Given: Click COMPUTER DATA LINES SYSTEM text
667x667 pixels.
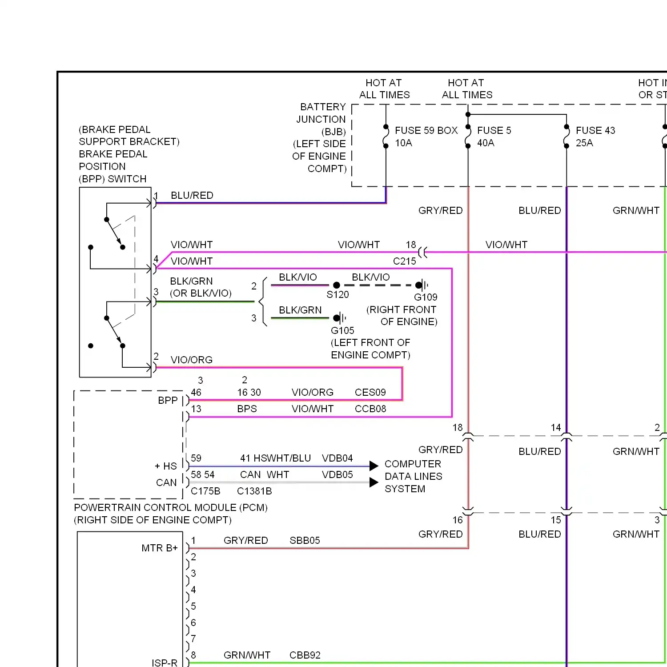Looking at the screenshot, I should point(413,476).
